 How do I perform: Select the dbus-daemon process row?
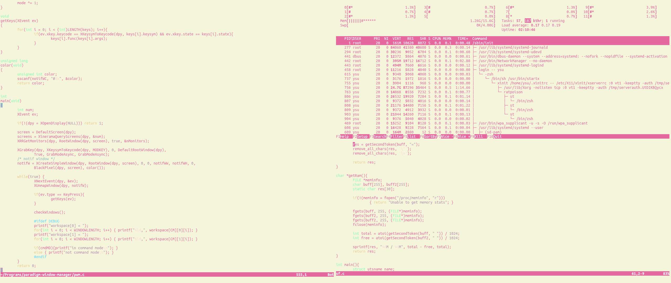point(502,56)
